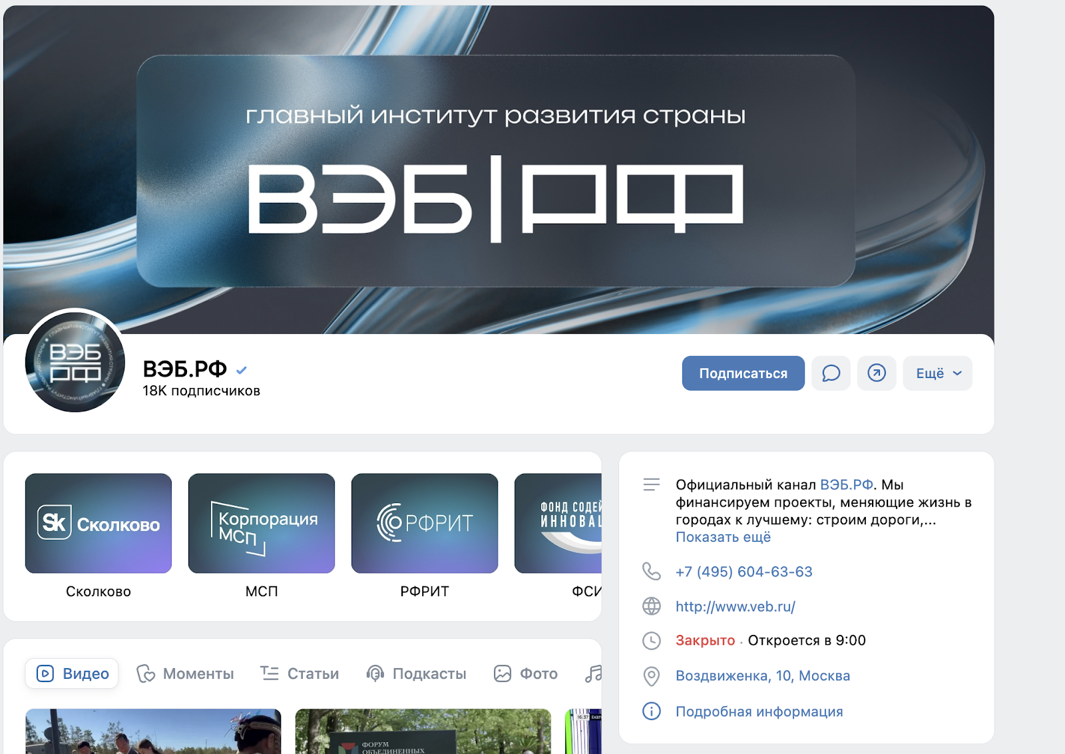The height and width of the screenshot is (754, 1065).
Task: Click the map pin address icon
Action: pyautogui.click(x=651, y=676)
